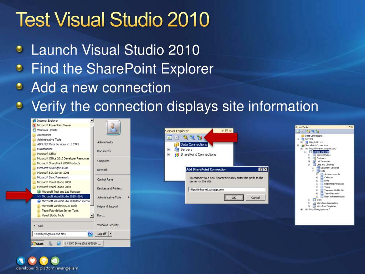This screenshot has width=365, height=274.
Task: Click the http://intranet.wingtip.com URL field
Action: click(x=227, y=189)
